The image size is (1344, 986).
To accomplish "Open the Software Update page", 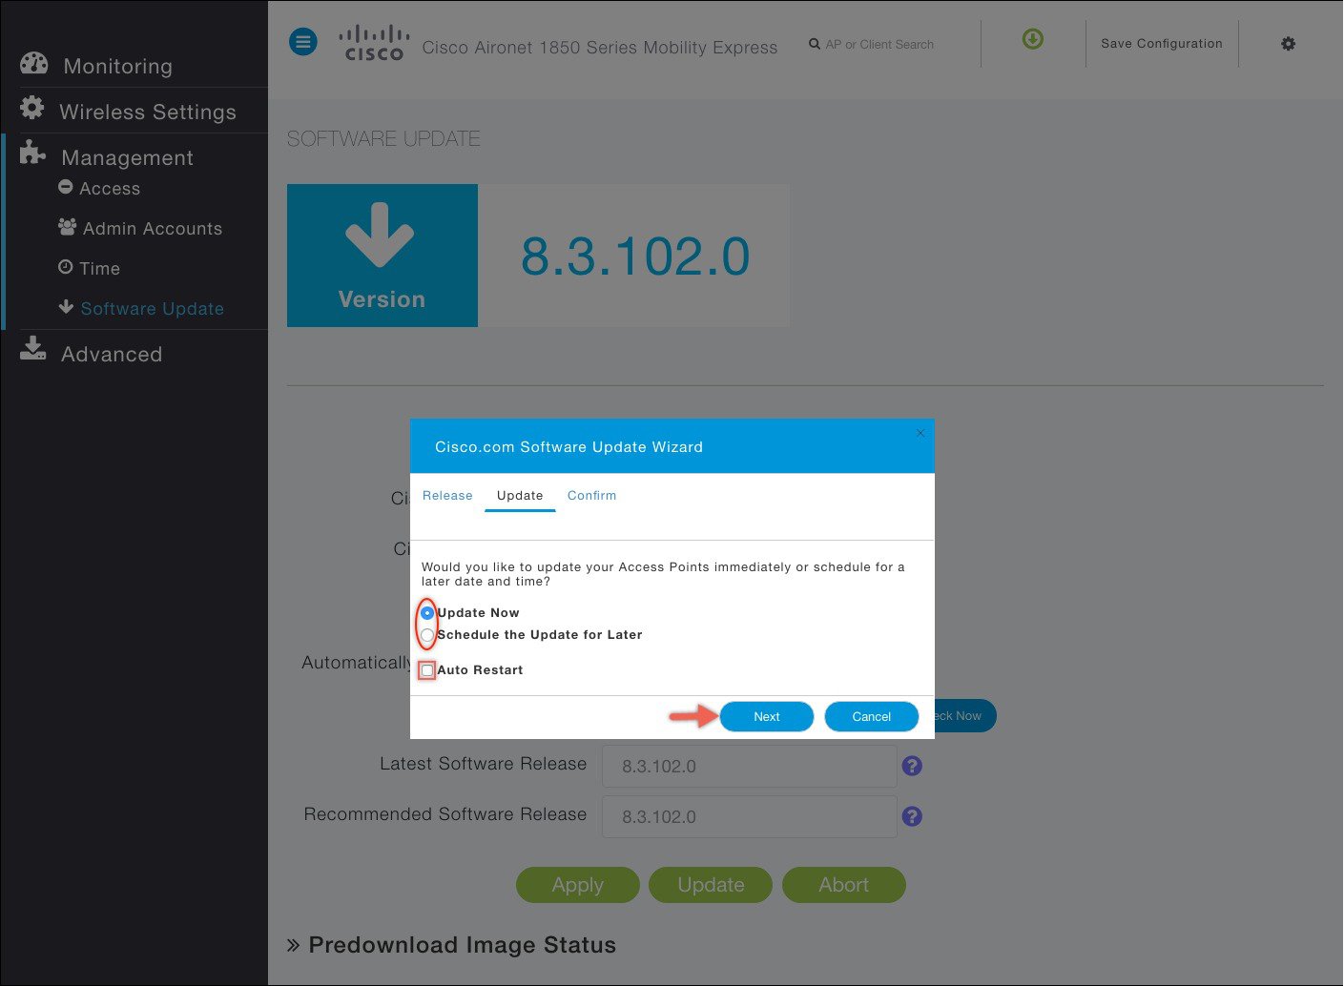I will [153, 309].
